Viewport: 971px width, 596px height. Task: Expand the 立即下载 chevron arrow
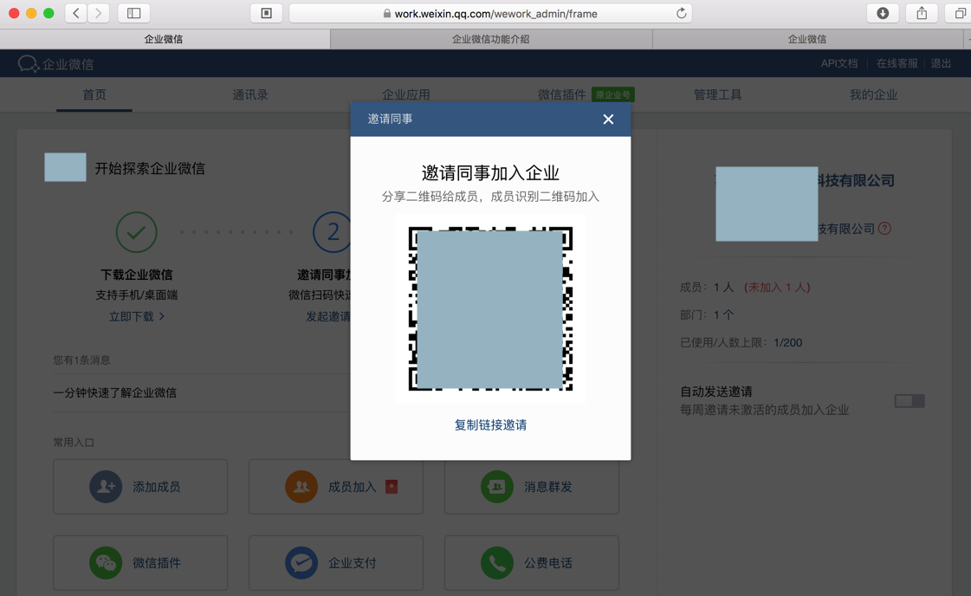162,316
